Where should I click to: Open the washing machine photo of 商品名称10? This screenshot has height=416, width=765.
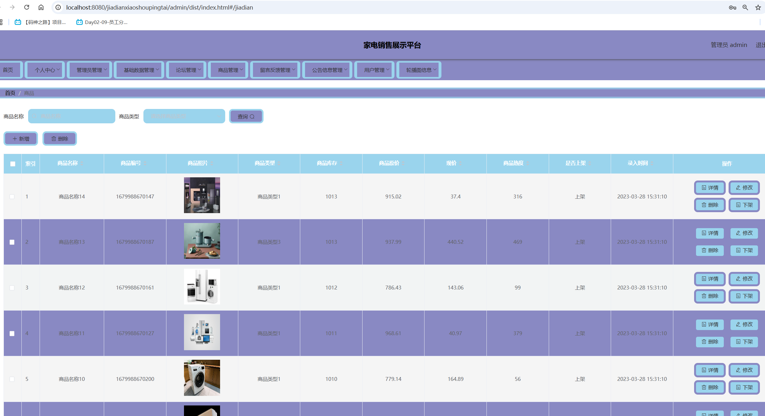pyautogui.click(x=202, y=378)
